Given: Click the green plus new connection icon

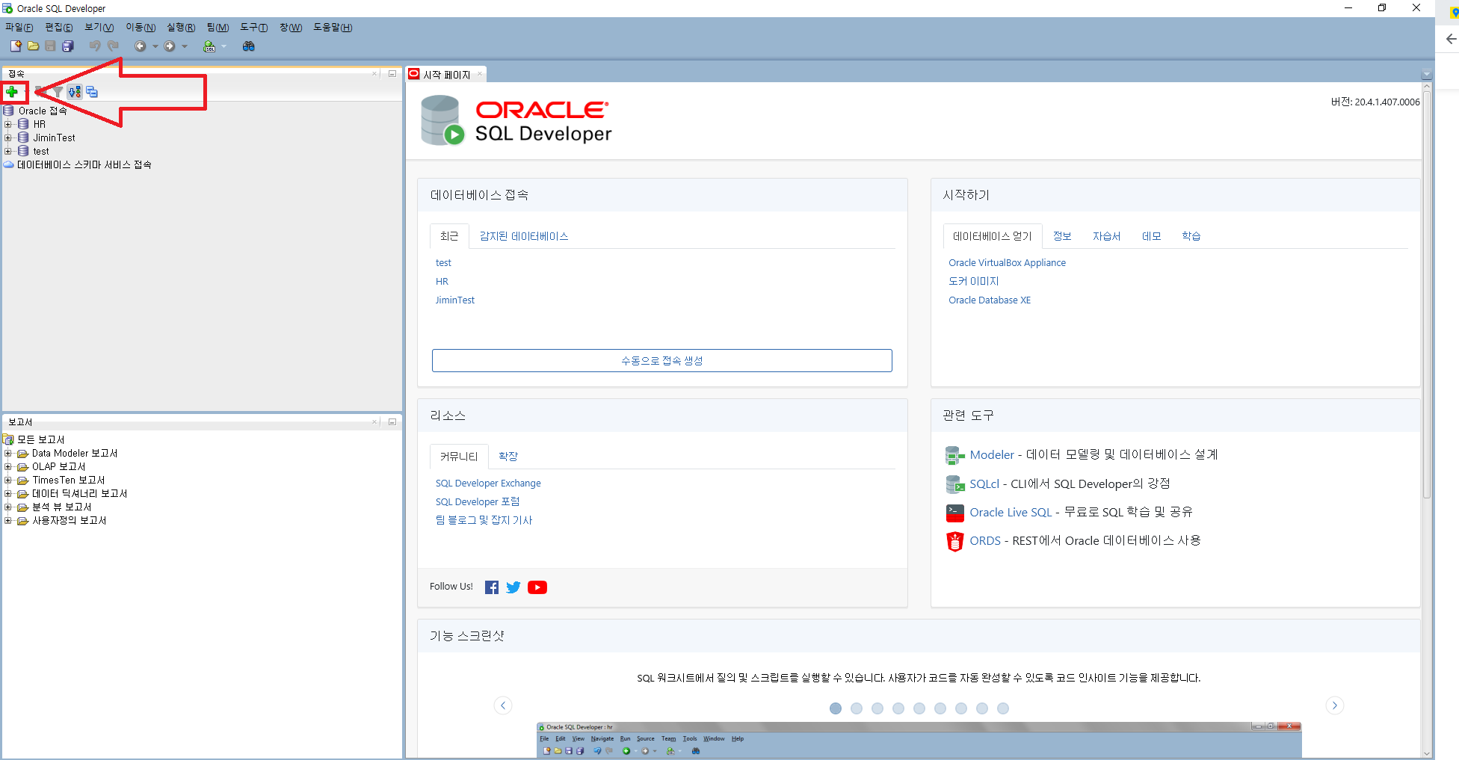Looking at the screenshot, I should pyautogui.click(x=12, y=92).
